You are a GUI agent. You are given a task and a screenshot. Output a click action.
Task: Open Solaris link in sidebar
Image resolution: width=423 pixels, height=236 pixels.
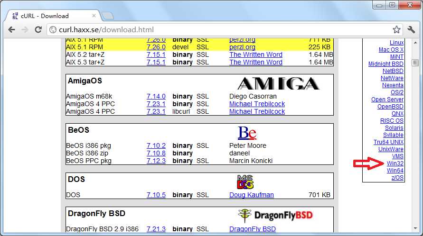coord(394,127)
